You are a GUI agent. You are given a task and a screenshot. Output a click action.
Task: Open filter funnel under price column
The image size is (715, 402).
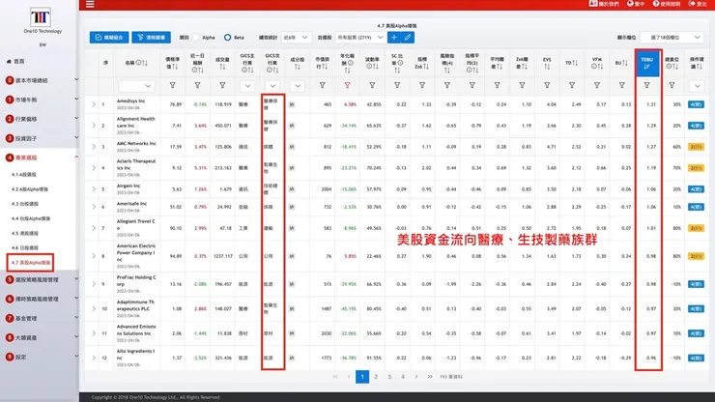pos(172,85)
